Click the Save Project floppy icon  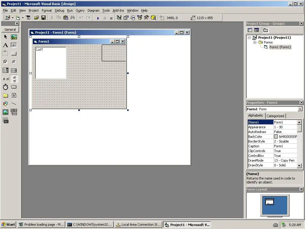pos(43,18)
